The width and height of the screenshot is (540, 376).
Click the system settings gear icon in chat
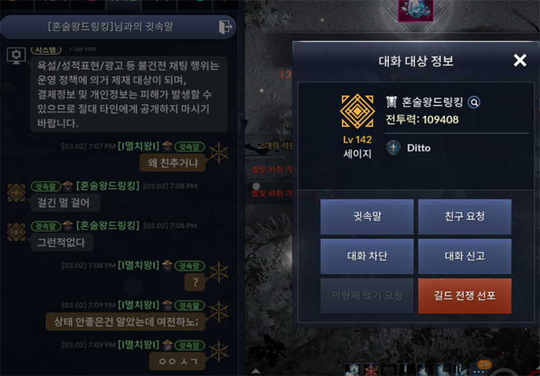(x=16, y=55)
